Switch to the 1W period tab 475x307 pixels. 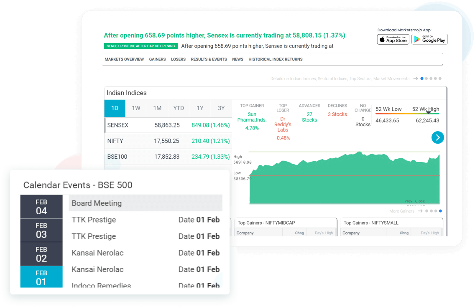tap(136, 108)
